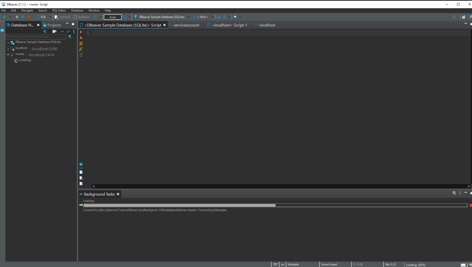
Task: Click the Reconnect icon in the toolbar
Action: [x=23, y=17]
